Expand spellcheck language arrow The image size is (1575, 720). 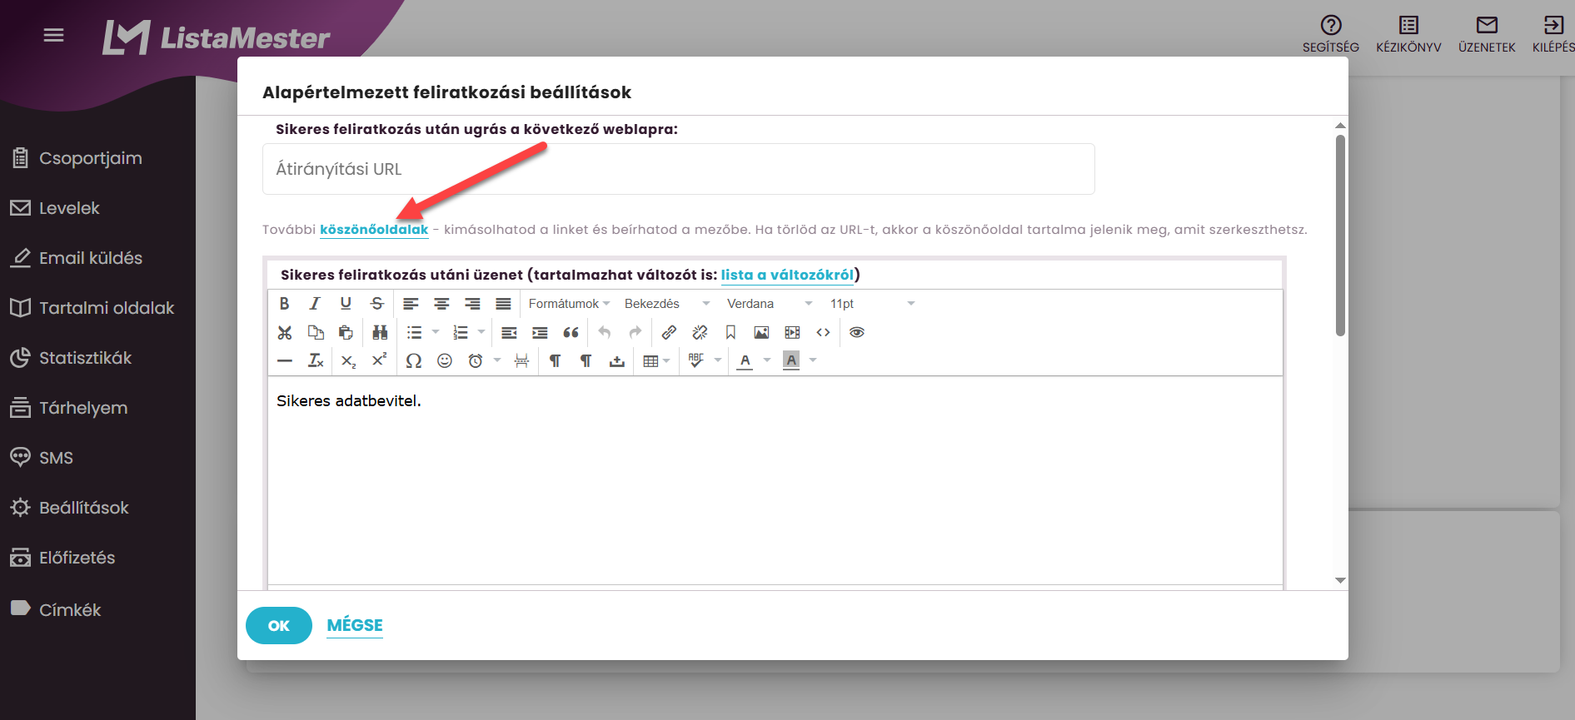pyautogui.click(x=718, y=360)
